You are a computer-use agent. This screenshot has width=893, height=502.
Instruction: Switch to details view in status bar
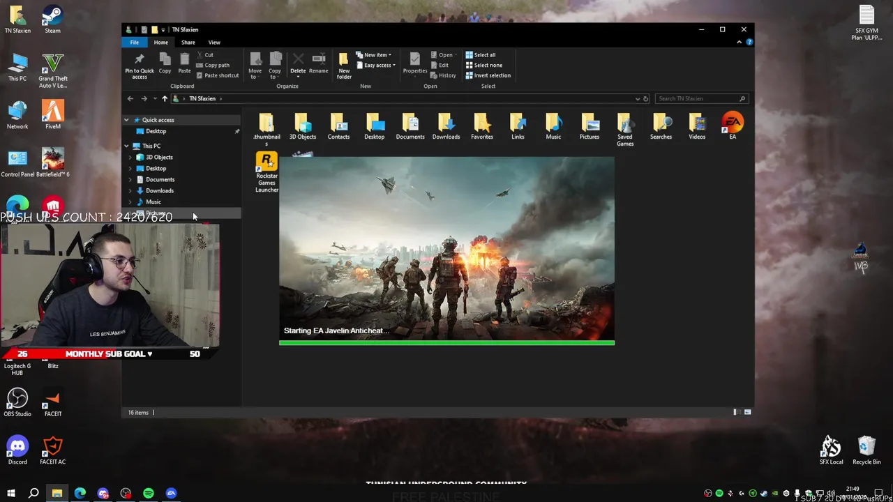[736, 412]
